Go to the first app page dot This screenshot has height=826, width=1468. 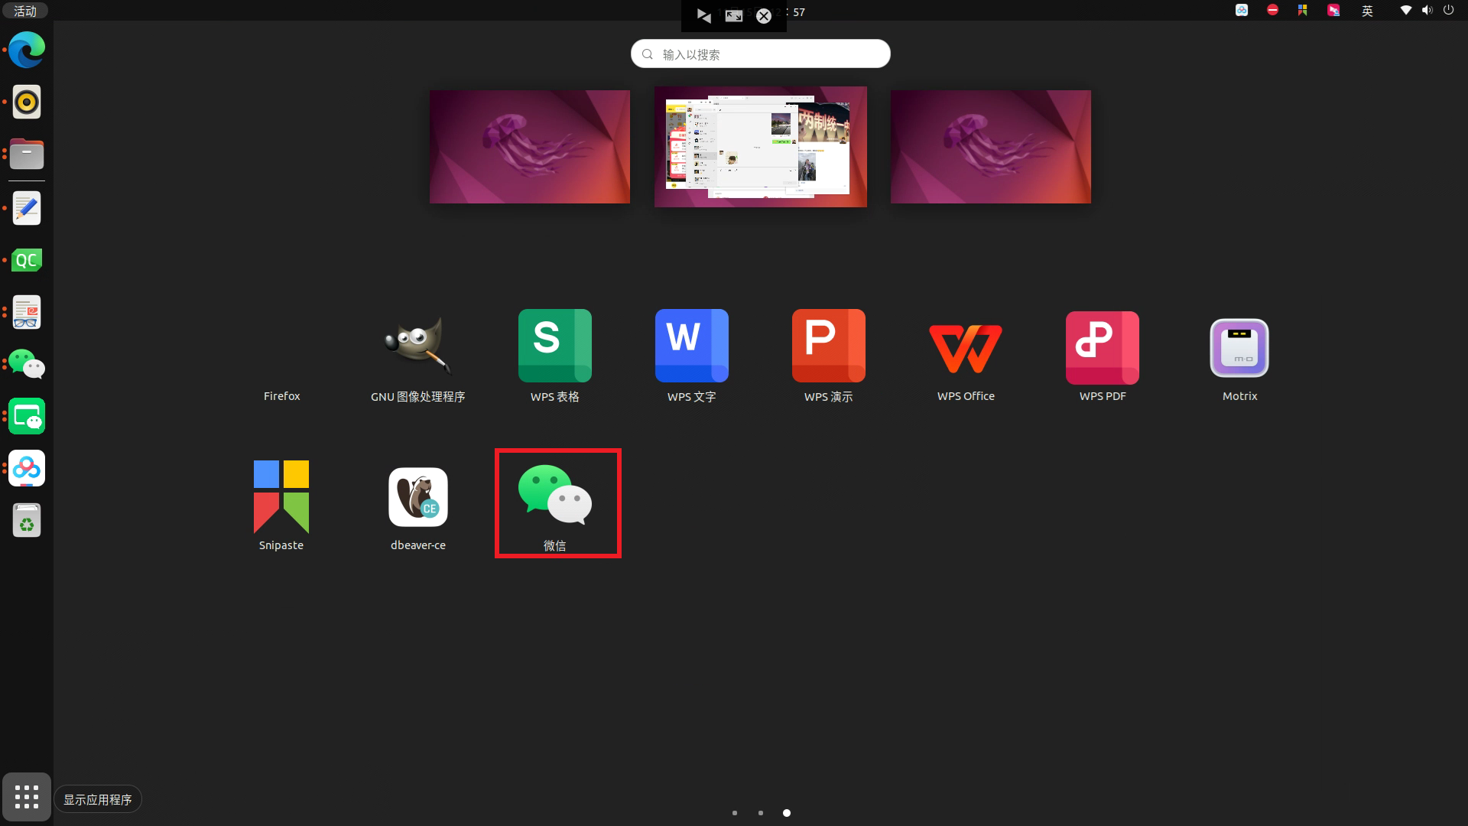coord(735,813)
